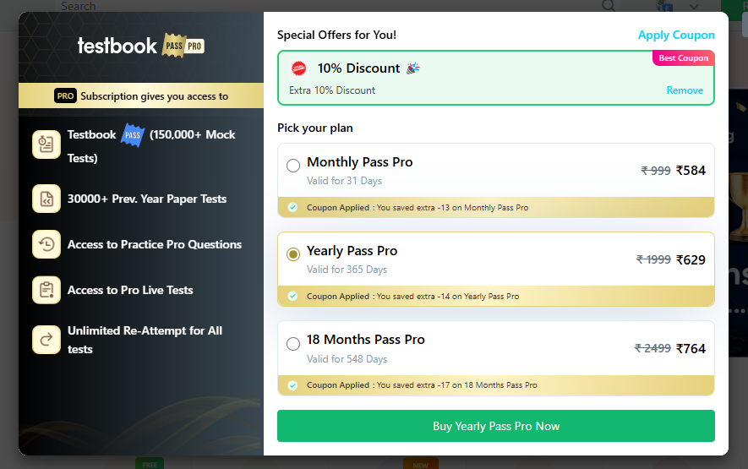Click 'Special Offers for You!' heading
The width and height of the screenshot is (748, 469).
coord(336,35)
